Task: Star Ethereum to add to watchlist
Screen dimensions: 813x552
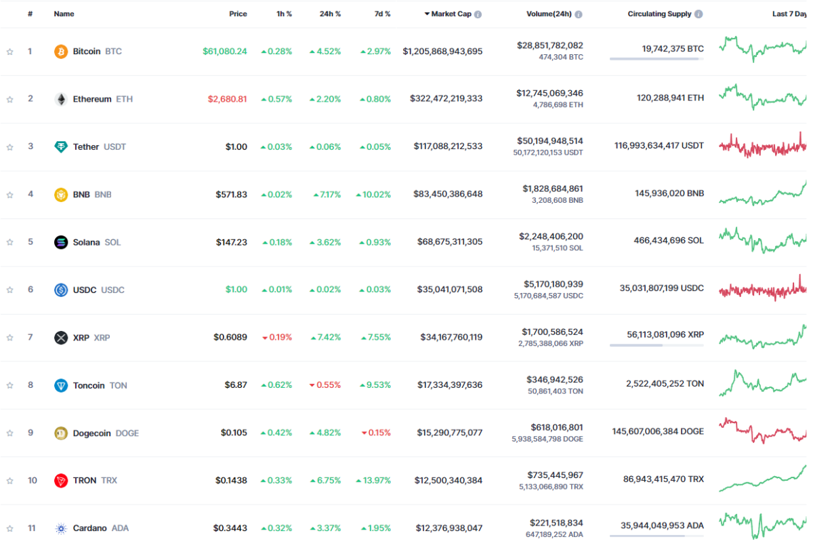Action: pyautogui.click(x=9, y=99)
